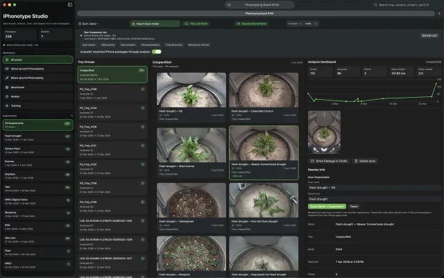This screenshot has width=444, height=278.
Task: Select the PS_Tray_2144 tray group
Action: click(x=112, y=112)
